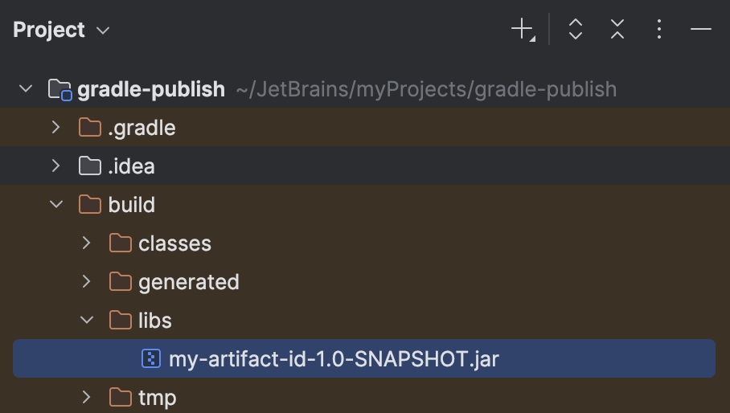Image resolution: width=730 pixels, height=413 pixels.
Task: Hide the Project tool window
Action: (x=701, y=31)
